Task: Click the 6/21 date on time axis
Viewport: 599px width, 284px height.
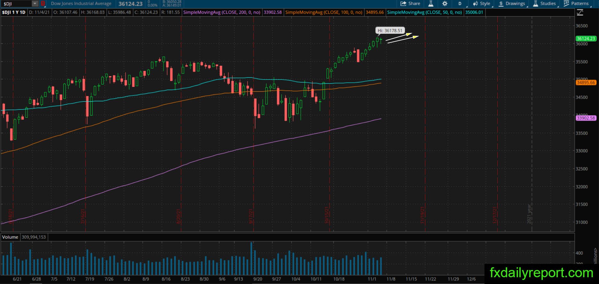Action: [x=17, y=279]
